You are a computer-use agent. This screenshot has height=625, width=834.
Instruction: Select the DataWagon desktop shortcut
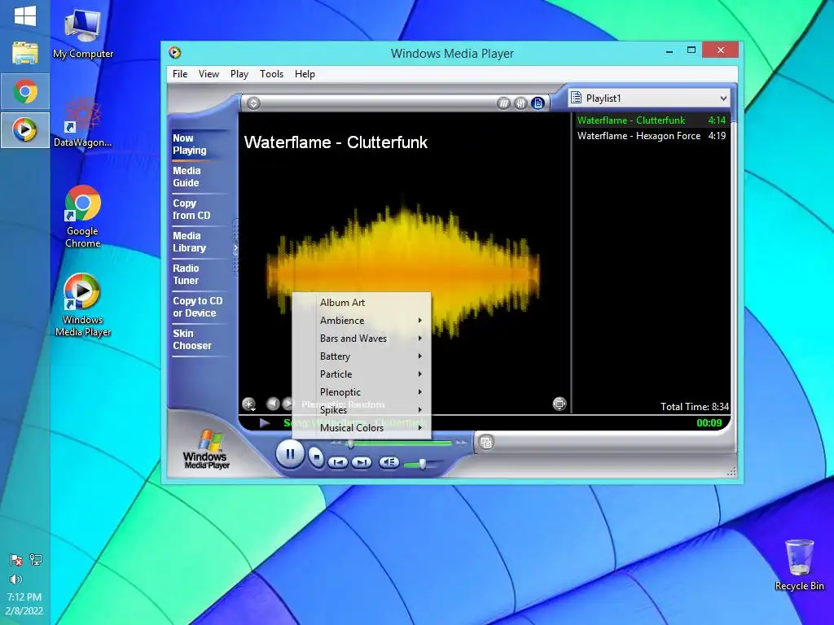pos(83,122)
